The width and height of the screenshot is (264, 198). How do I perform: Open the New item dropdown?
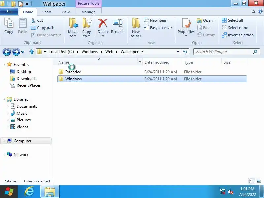point(156,20)
